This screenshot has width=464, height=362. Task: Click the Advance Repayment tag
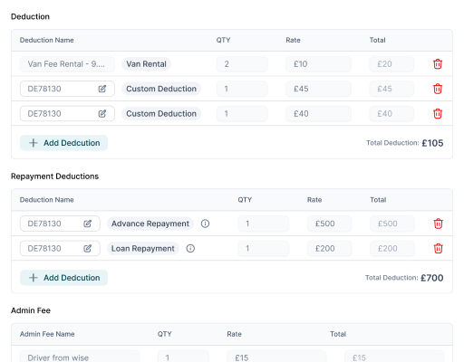click(x=150, y=224)
